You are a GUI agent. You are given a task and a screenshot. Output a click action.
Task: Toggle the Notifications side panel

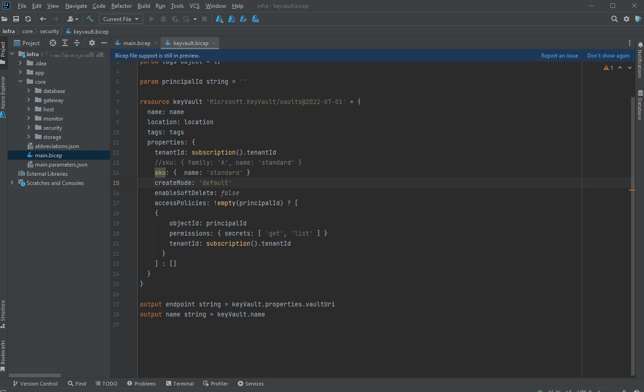click(640, 60)
